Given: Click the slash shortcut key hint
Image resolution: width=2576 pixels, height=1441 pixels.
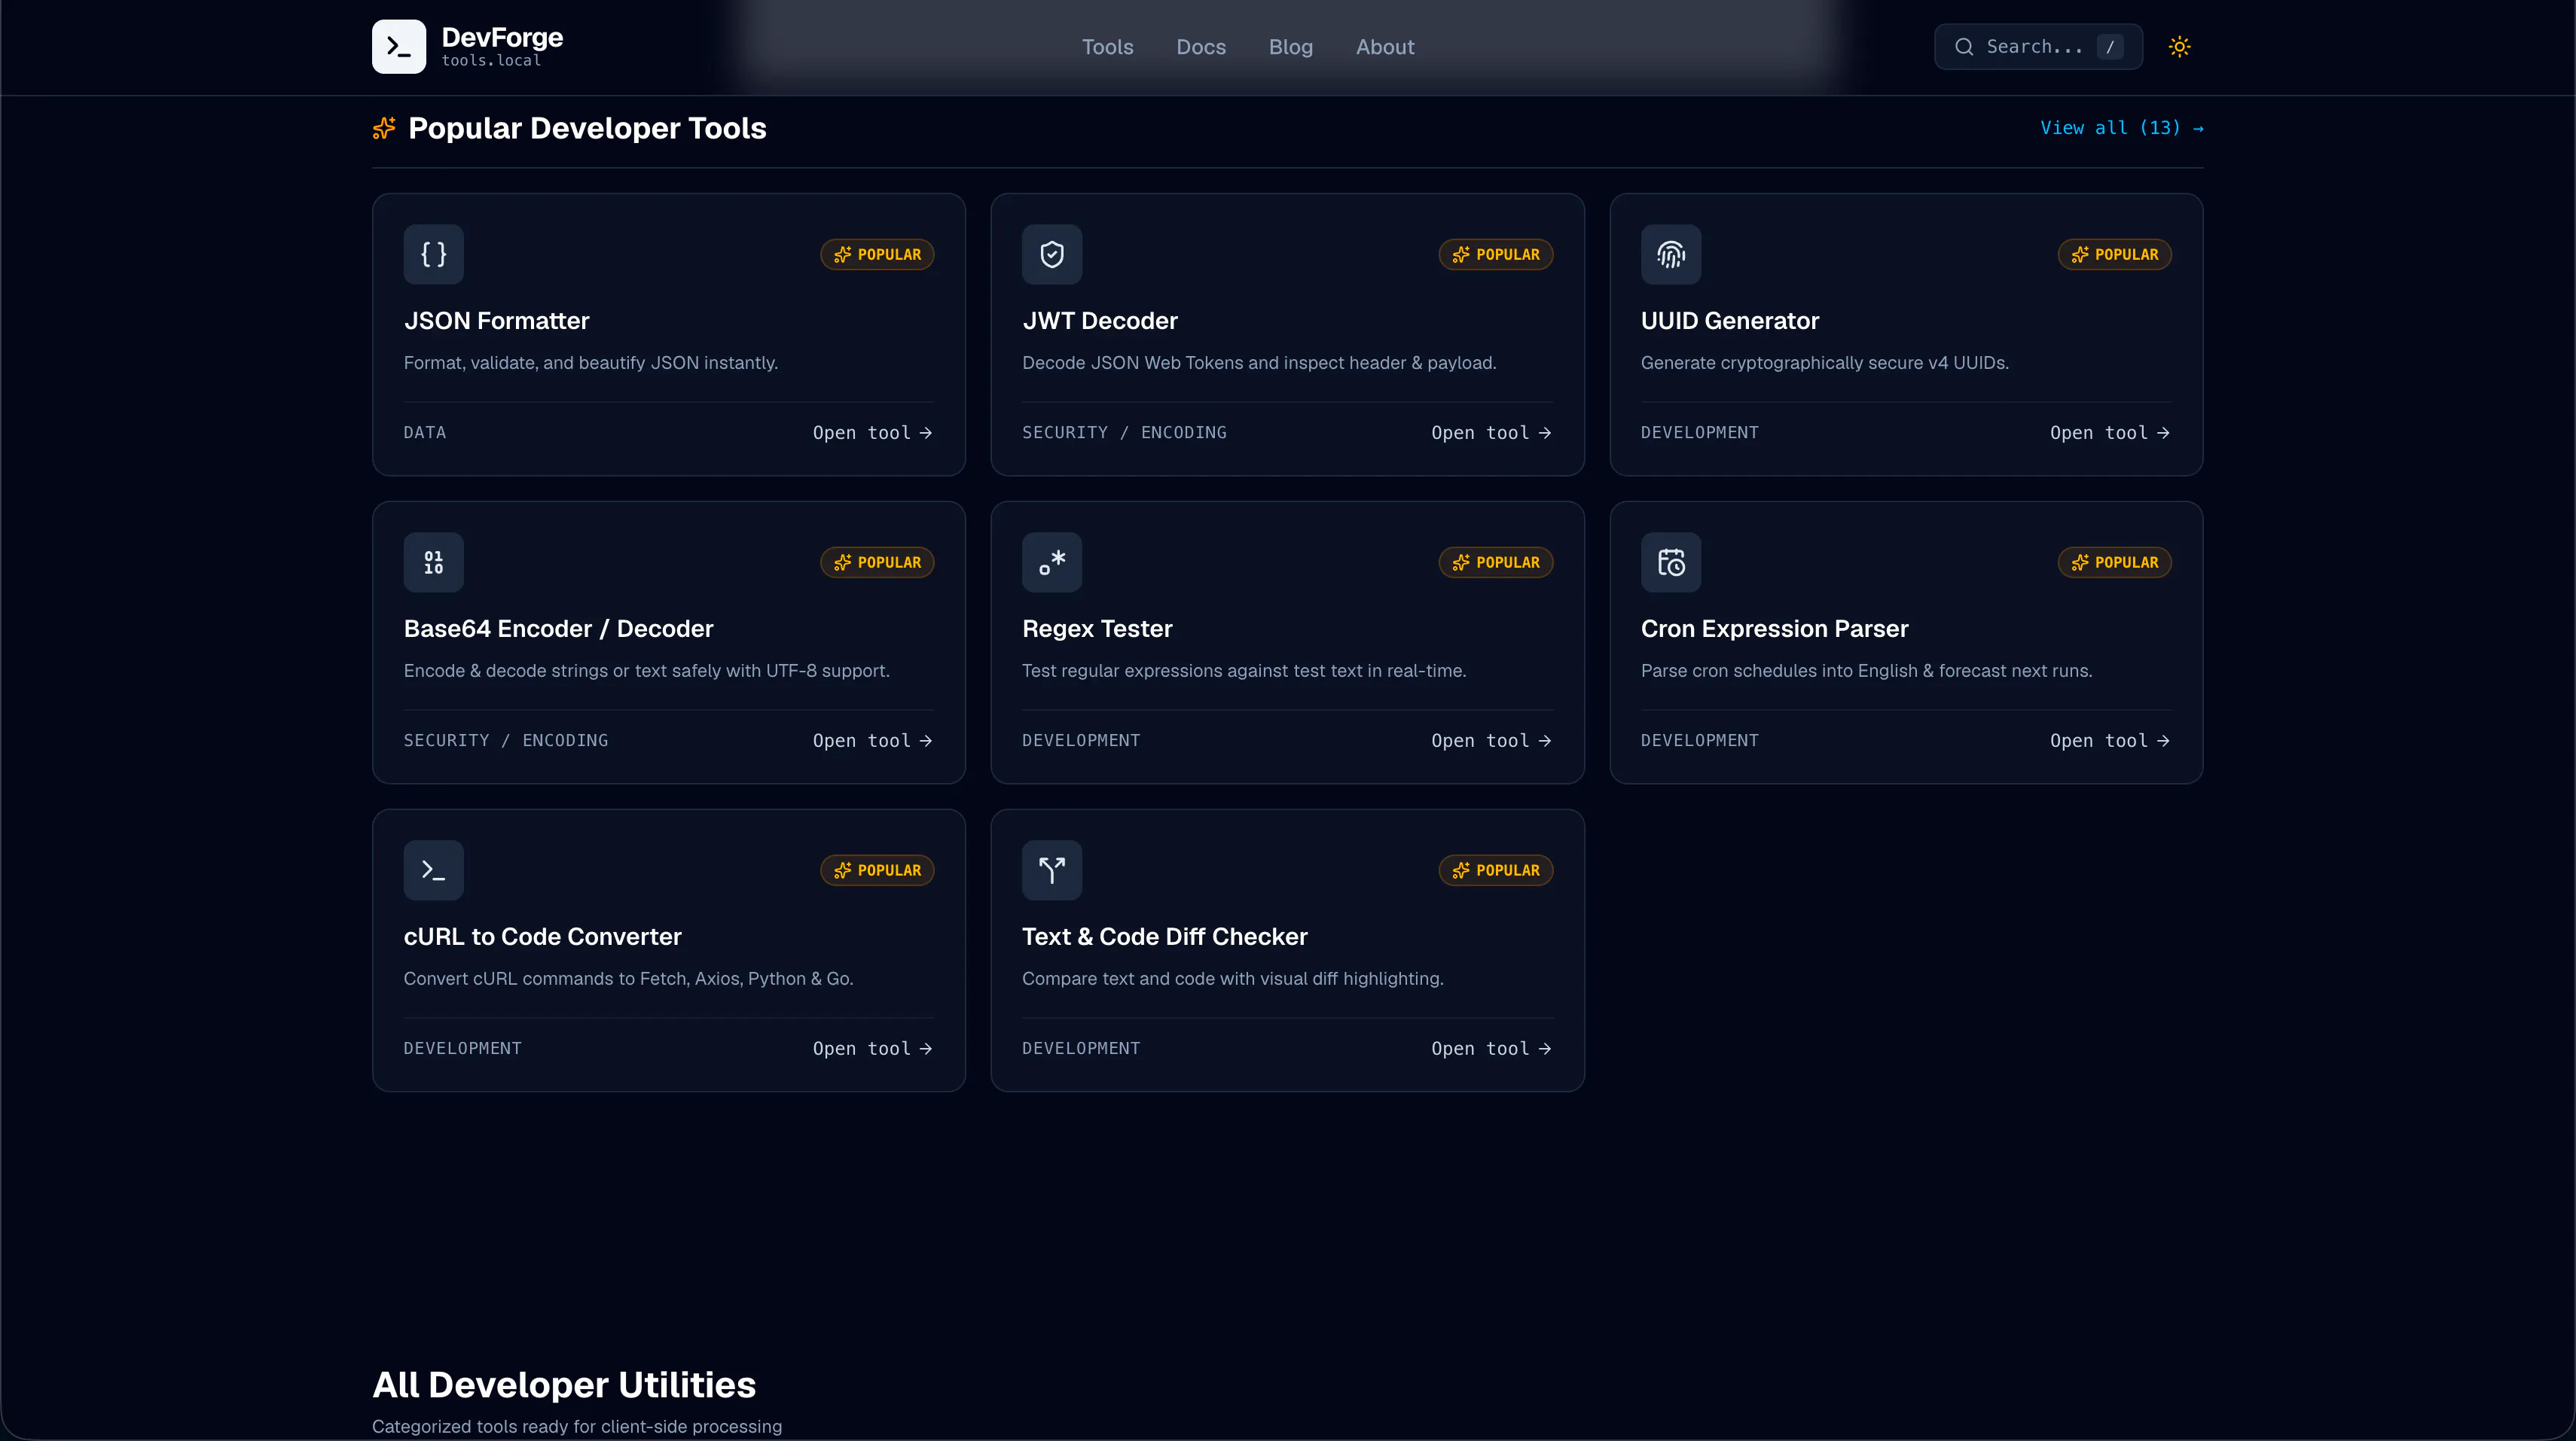Looking at the screenshot, I should [x=2109, y=47].
